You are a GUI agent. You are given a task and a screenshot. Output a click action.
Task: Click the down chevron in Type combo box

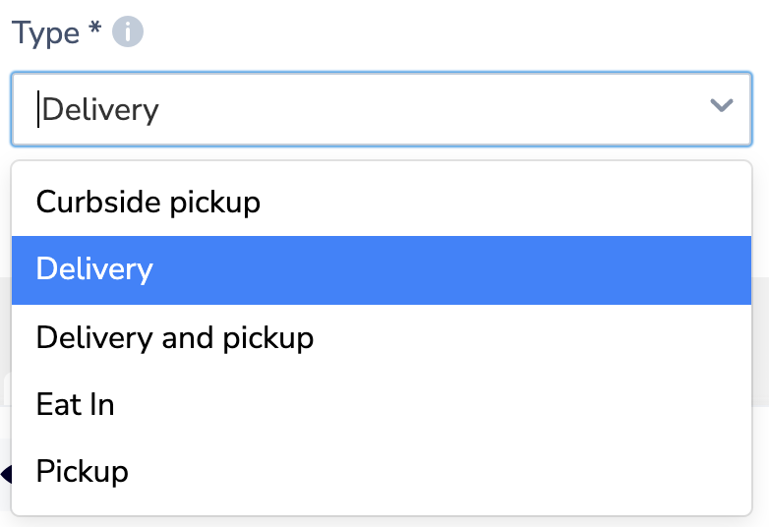click(x=722, y=105)
